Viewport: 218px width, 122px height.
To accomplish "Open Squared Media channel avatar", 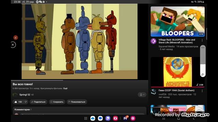I will 154,41.
